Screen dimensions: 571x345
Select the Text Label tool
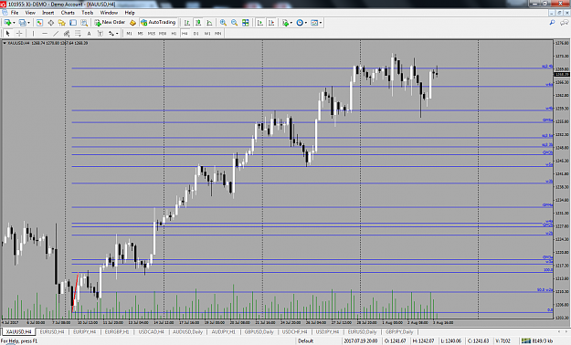point(100,34)
